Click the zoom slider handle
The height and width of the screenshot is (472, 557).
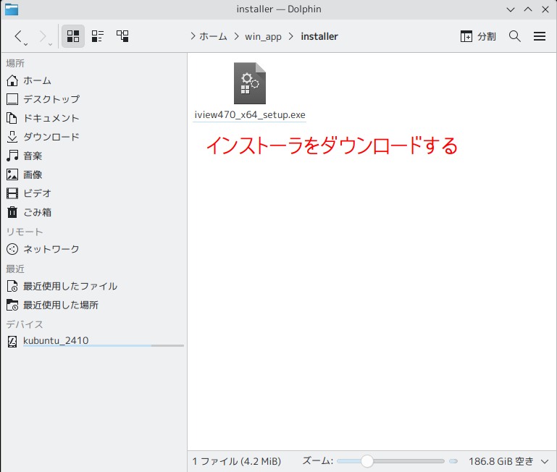pyautogui.click(x=367, y=461)
